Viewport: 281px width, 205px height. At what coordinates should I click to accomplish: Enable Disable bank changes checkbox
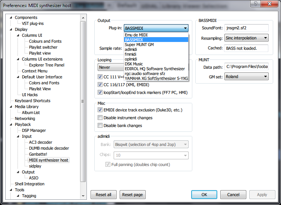(x=100, y=126)
